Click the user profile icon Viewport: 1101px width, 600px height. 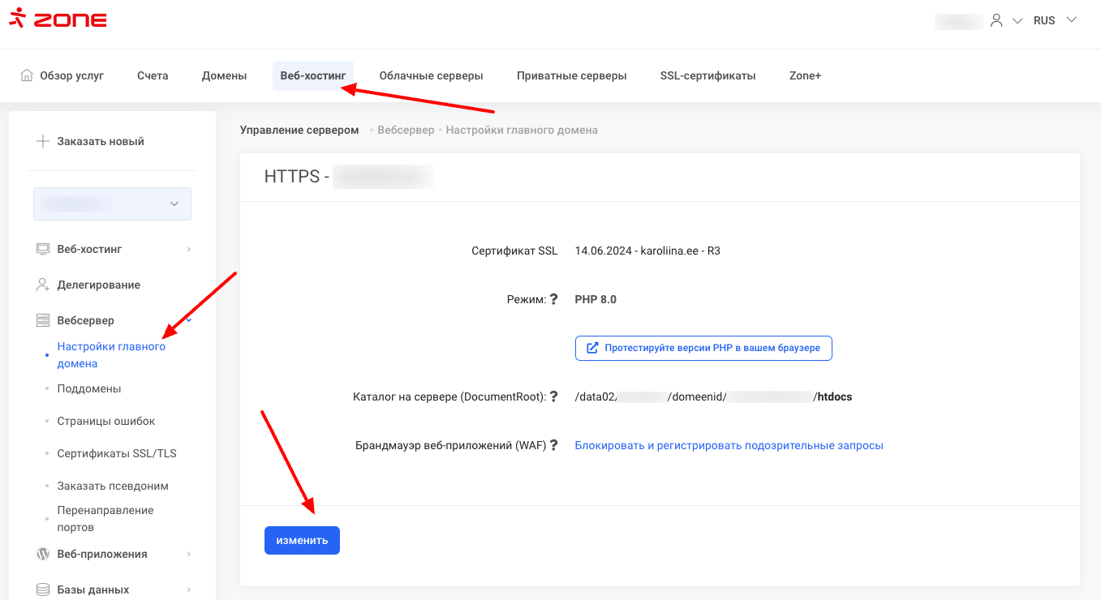(996, 21)
